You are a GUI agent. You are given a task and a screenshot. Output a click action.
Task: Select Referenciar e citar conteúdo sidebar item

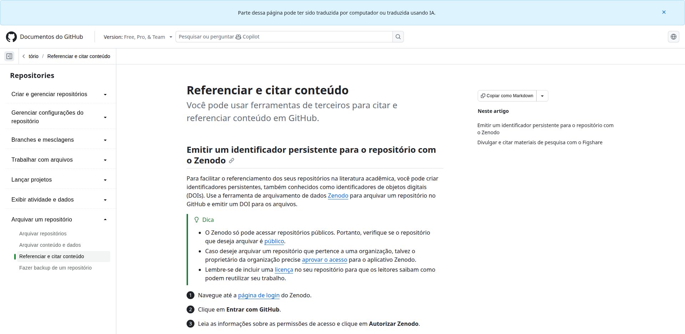64,256
